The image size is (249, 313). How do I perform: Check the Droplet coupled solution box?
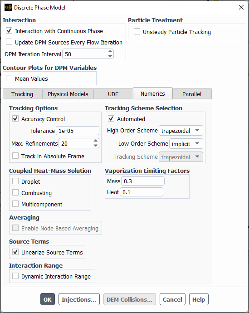tap(15, 181)
